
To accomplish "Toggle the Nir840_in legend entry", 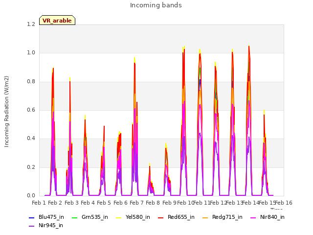I will pos(268,217).
